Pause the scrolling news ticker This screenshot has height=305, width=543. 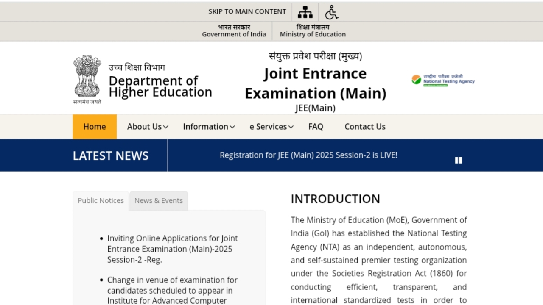pyautogui.click(x=458, y=160)
